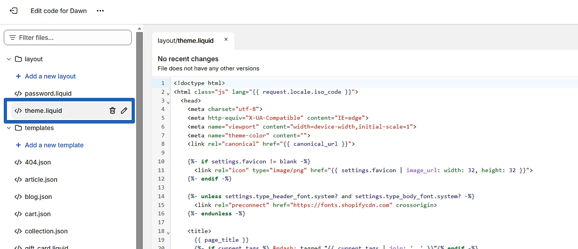Collapse the layout folder chevron
The image size is (578, 249).
click(x=9, y=59)
